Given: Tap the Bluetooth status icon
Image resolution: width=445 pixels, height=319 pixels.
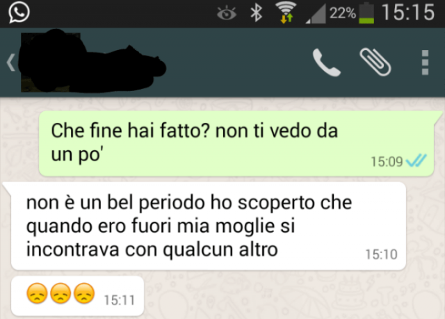Looking at the screenshot, I should (x=257, y=13).
